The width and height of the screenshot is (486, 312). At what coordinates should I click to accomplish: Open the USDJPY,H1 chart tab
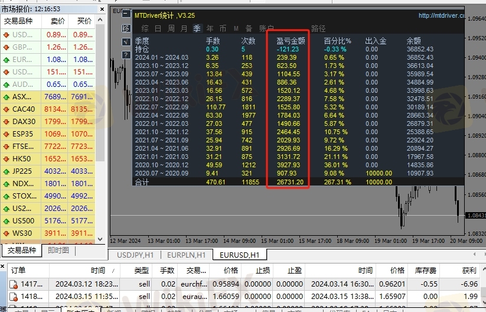point(135,255)
